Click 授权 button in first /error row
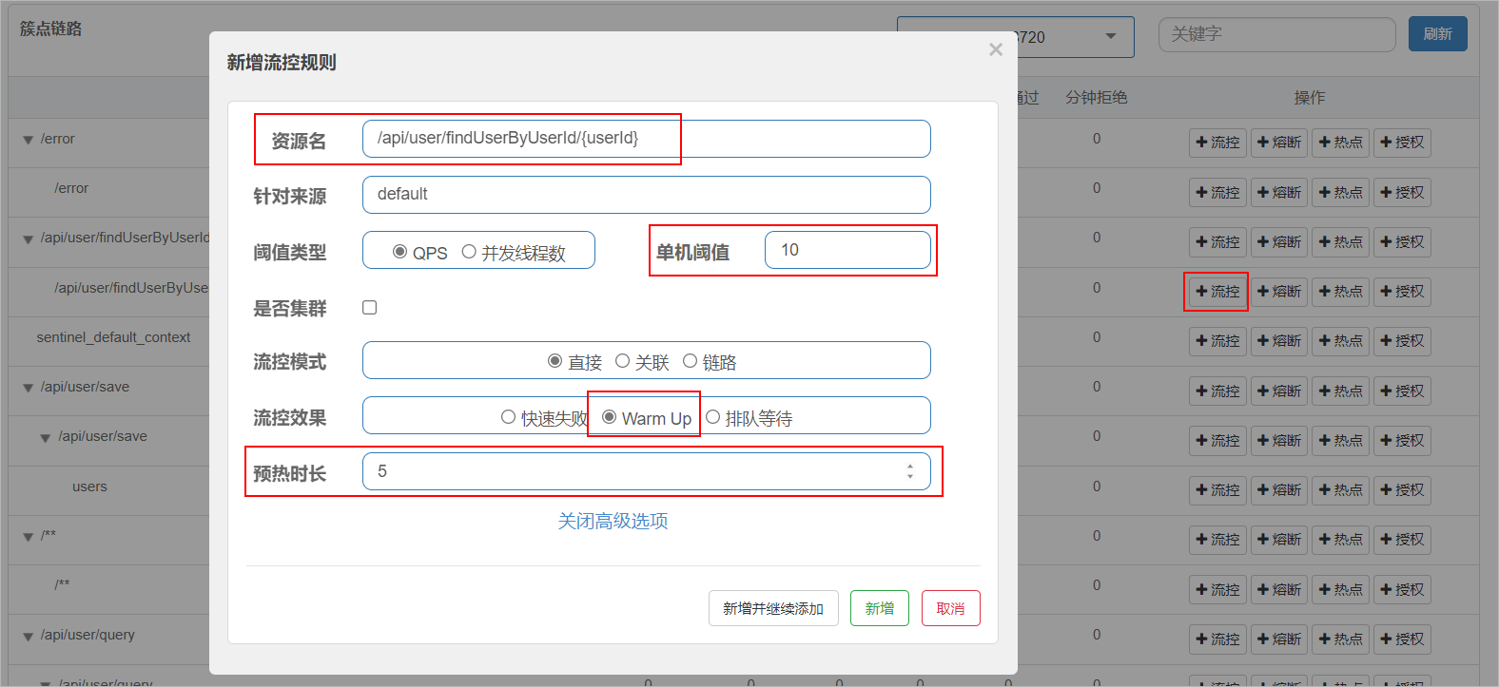This screenshot has height=687, width=1499. (1402, 143)
